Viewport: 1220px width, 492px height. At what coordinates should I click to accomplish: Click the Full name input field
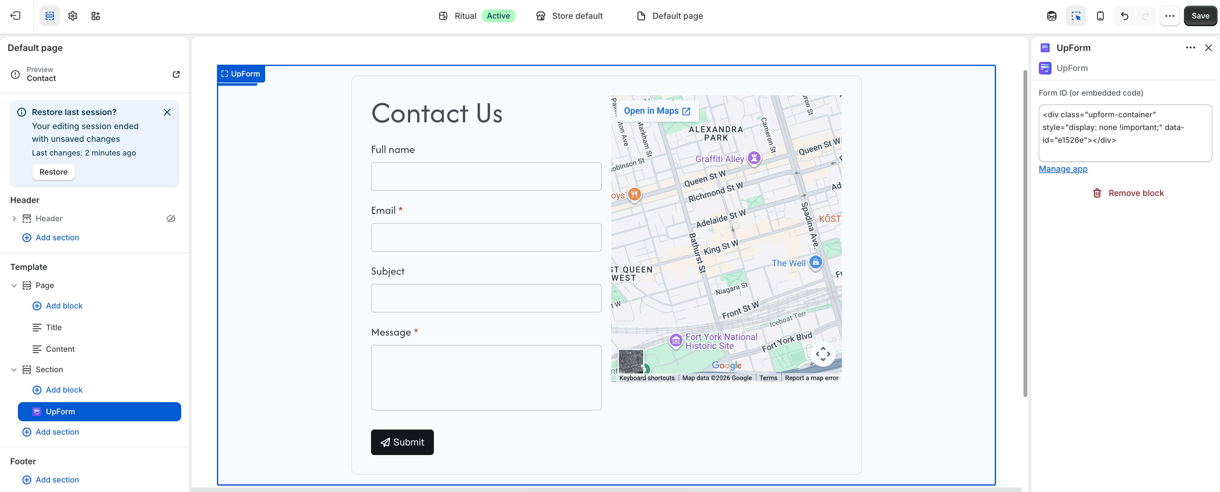[x=486, y=177]
